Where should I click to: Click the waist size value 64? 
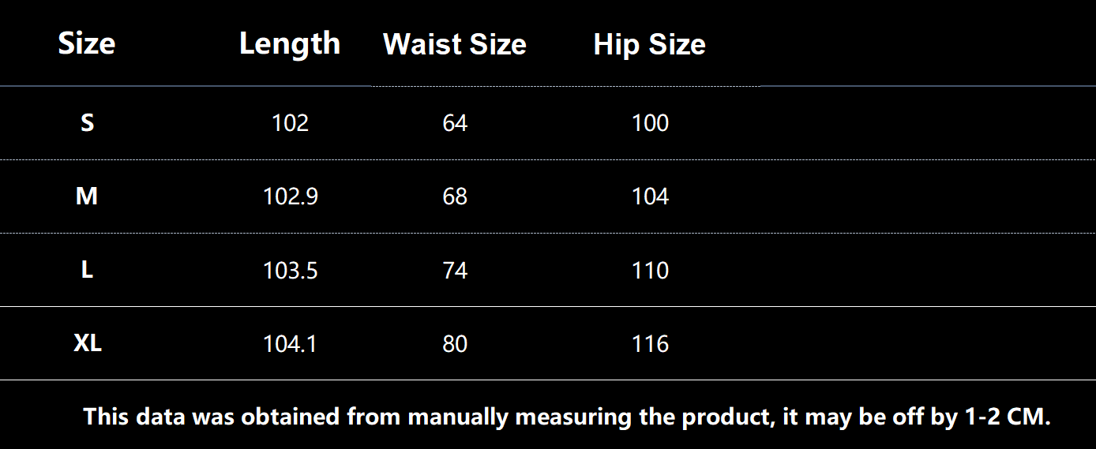click(x=455, y=123)
